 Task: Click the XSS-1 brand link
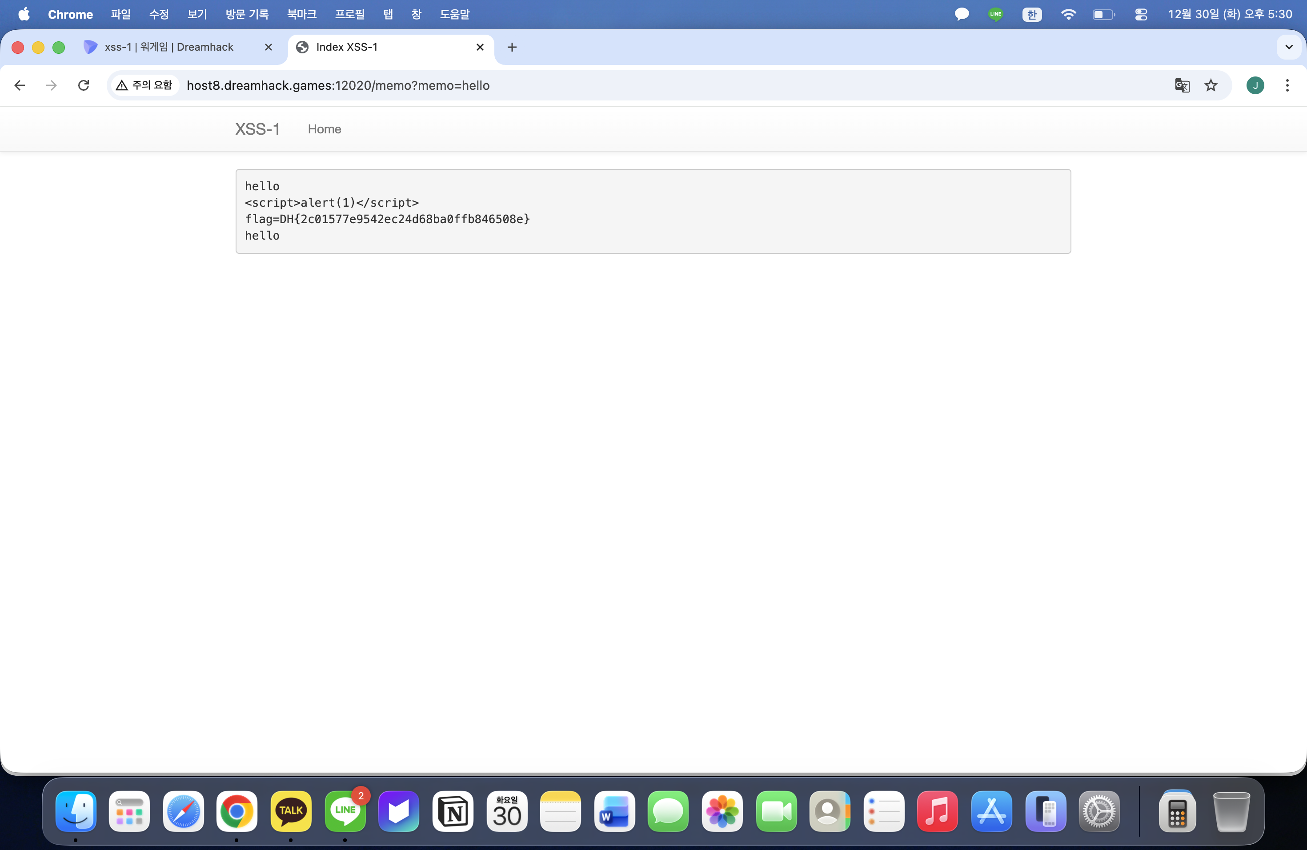click(x=257, y=129)
